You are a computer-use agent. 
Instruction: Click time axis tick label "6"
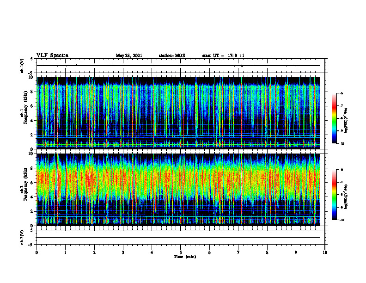pyautogui.click(x=210, y=252)
